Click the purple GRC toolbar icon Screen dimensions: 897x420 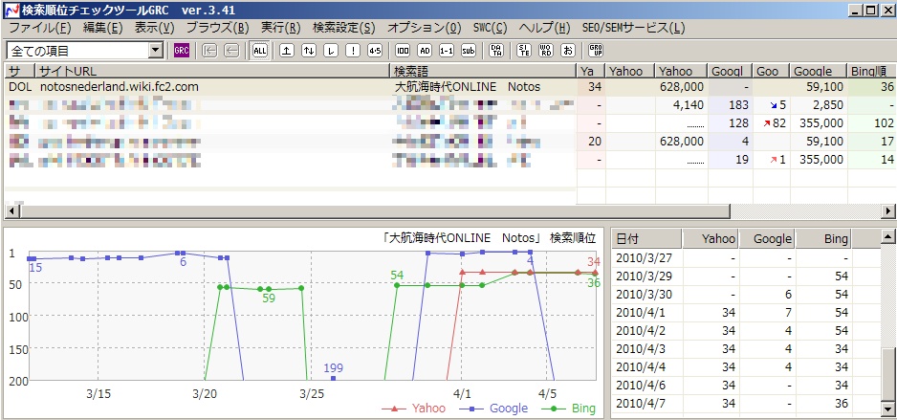point(182,51)
